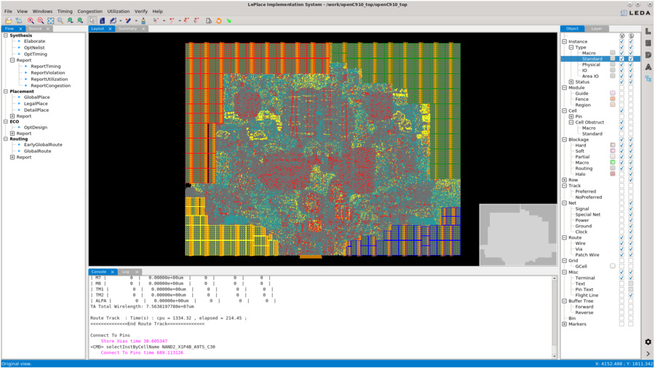Click the zoom in magnifier icon
This screenshot has width=655, height=369.
pyautogui.click(x=31, y=20)
